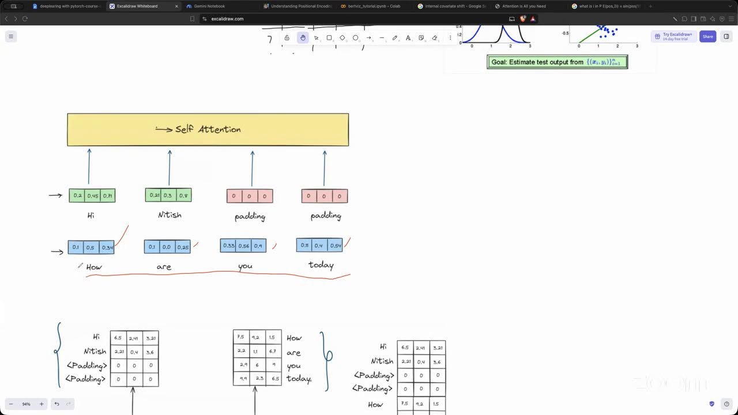Toggle the library sidebar panel
The height and width of the screenshot is (415, 738).
(726, 36)
